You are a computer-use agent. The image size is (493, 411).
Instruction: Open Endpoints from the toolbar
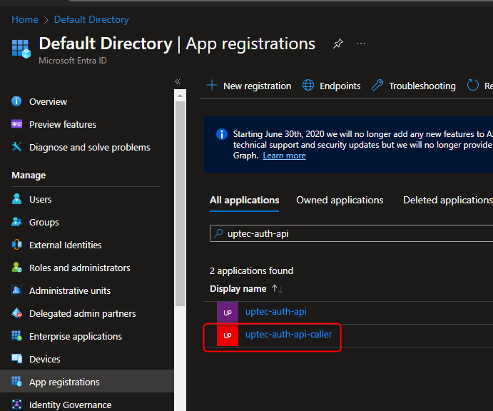[x=332, y=86]
